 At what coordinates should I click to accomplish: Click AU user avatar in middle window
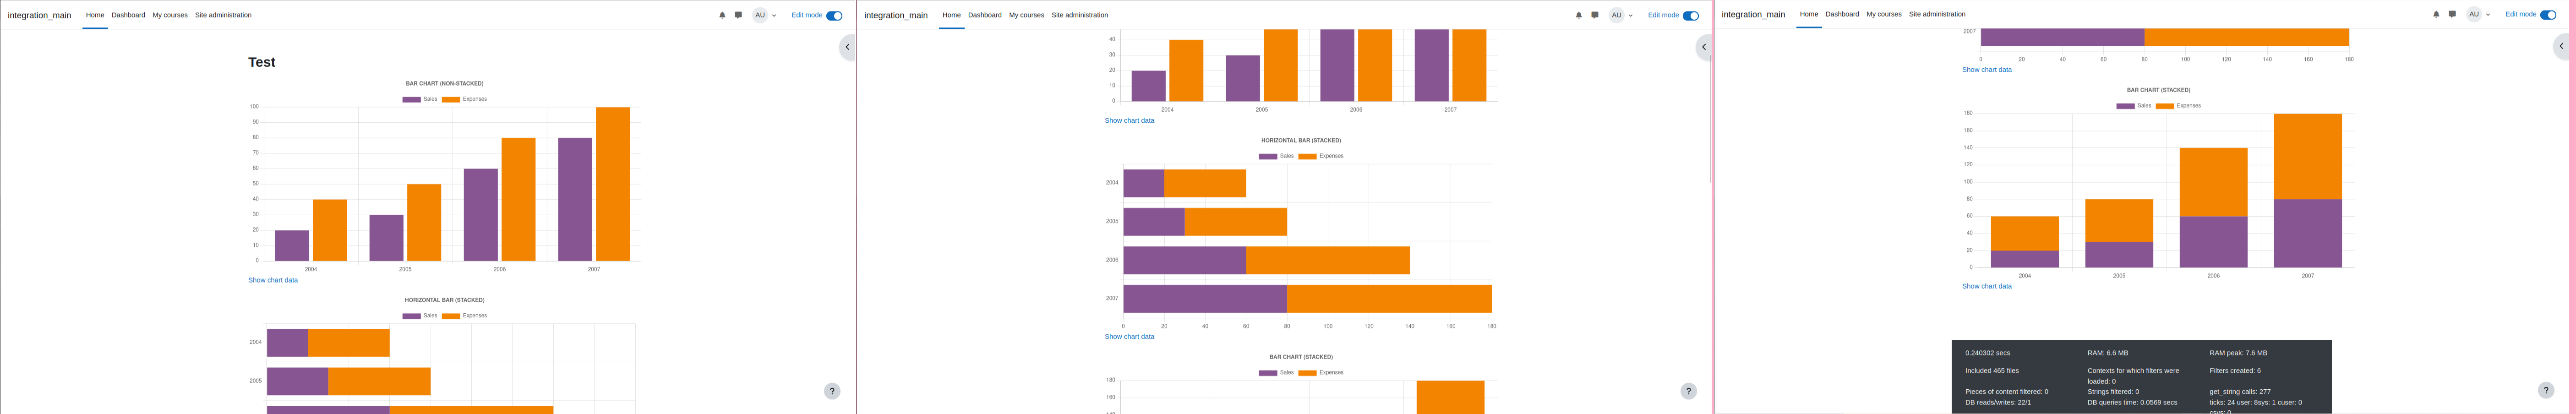pos(1617,15)
